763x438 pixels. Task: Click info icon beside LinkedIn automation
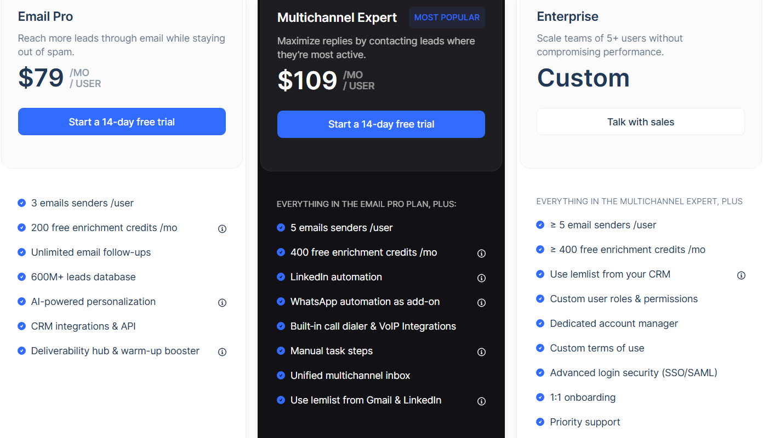click(x=481, y=278)
